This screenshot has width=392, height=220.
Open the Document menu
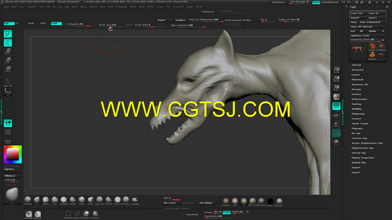point(32,7)
